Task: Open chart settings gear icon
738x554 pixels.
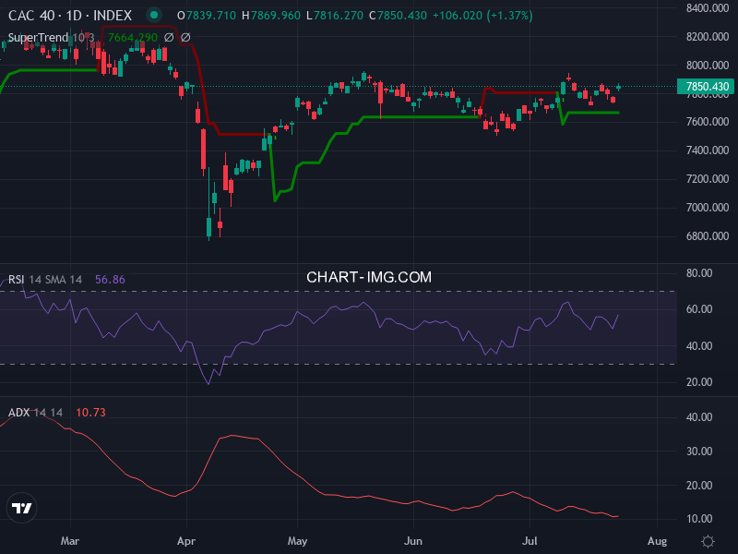Action: tap(708, 541)
